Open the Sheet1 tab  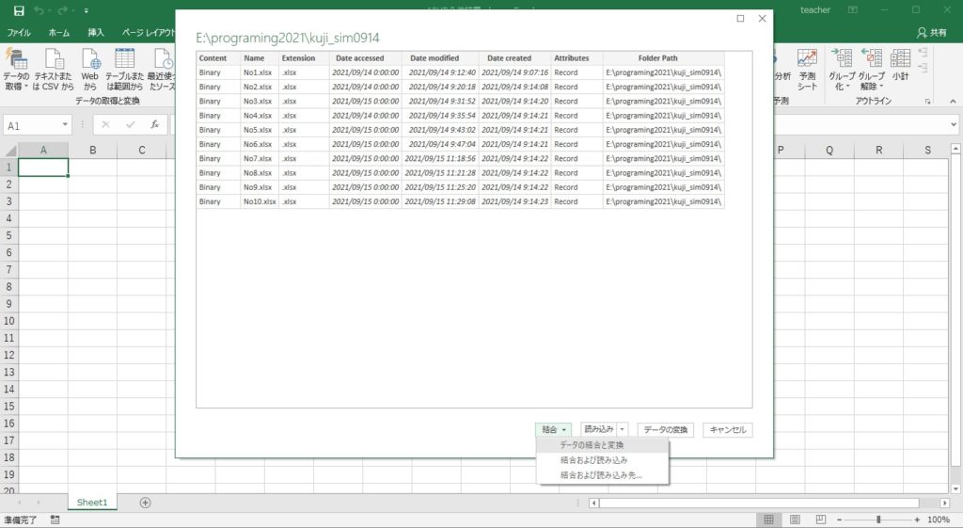(92, 503)
